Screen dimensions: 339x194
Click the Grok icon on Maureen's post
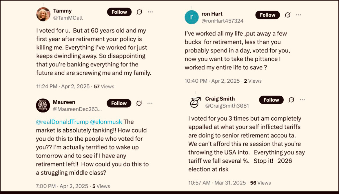(x=139, y=103)
